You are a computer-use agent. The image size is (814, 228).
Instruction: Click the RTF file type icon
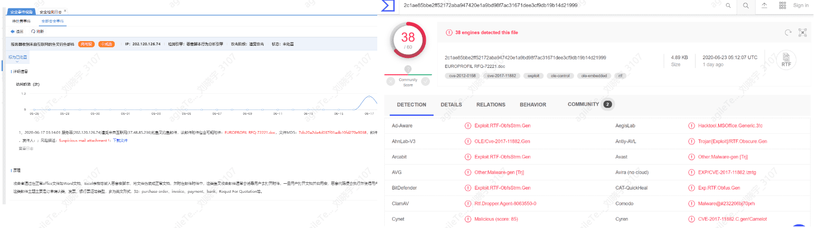click(786, 60)
